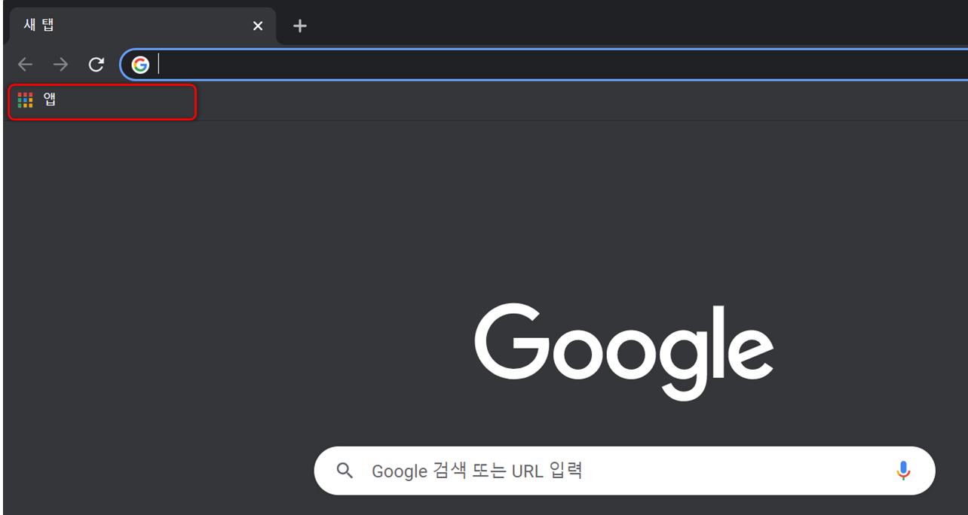Click the magnifier icon in the search box
The height and width of the screenshot is (515, 968).
[345, 471]
